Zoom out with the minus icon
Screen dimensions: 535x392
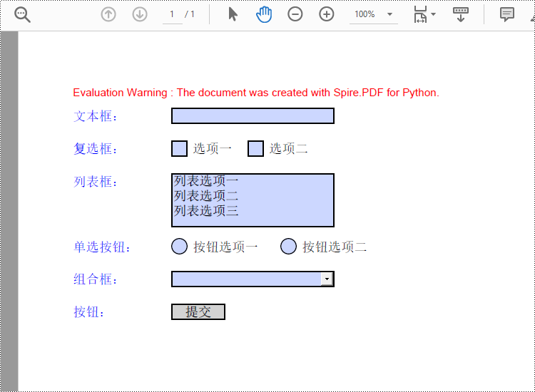pyautogui.click(x=295, y=14)
